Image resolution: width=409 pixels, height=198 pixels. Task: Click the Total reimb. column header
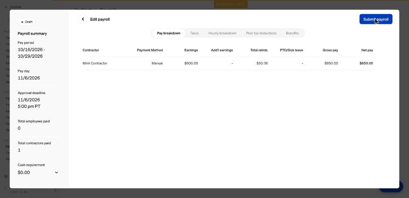259,50
